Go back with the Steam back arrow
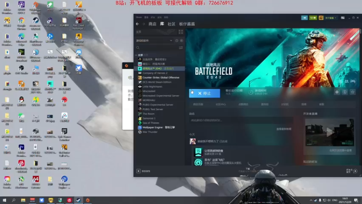The image size is (362, 204). 138,24
